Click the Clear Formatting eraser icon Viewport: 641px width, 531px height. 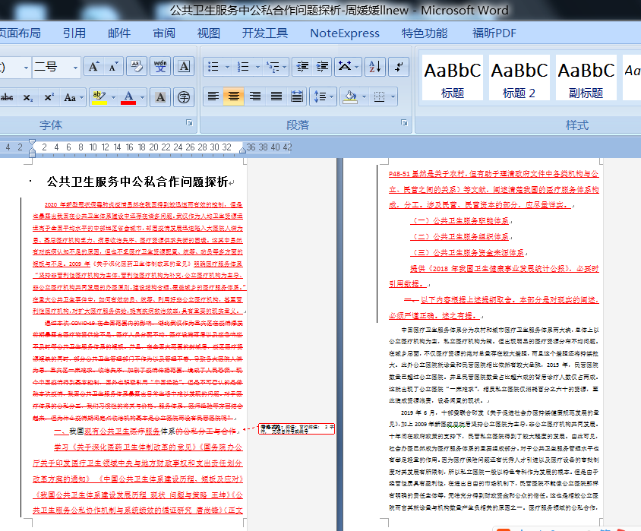137,67
